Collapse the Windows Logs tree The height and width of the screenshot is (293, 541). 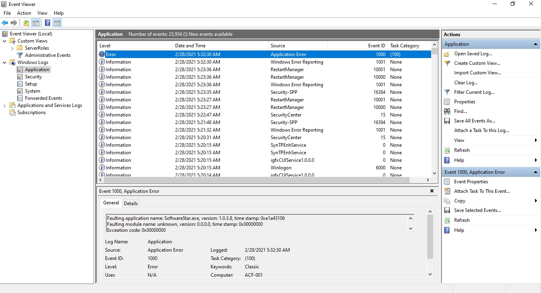tap(4, 62)
